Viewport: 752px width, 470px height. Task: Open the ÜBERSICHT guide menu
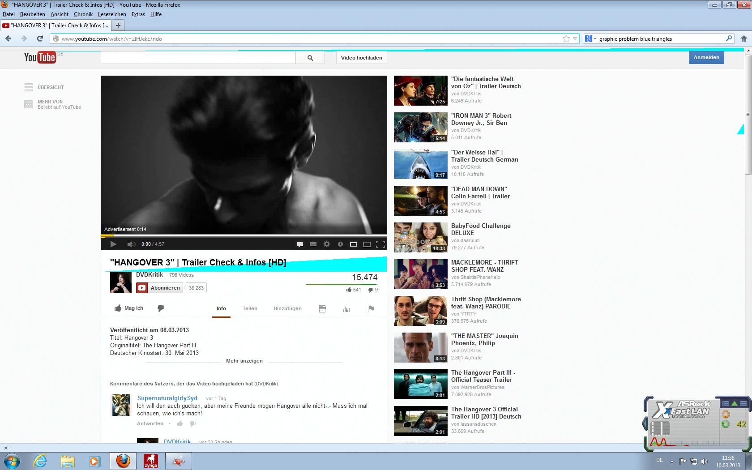(x=44, y=87)
